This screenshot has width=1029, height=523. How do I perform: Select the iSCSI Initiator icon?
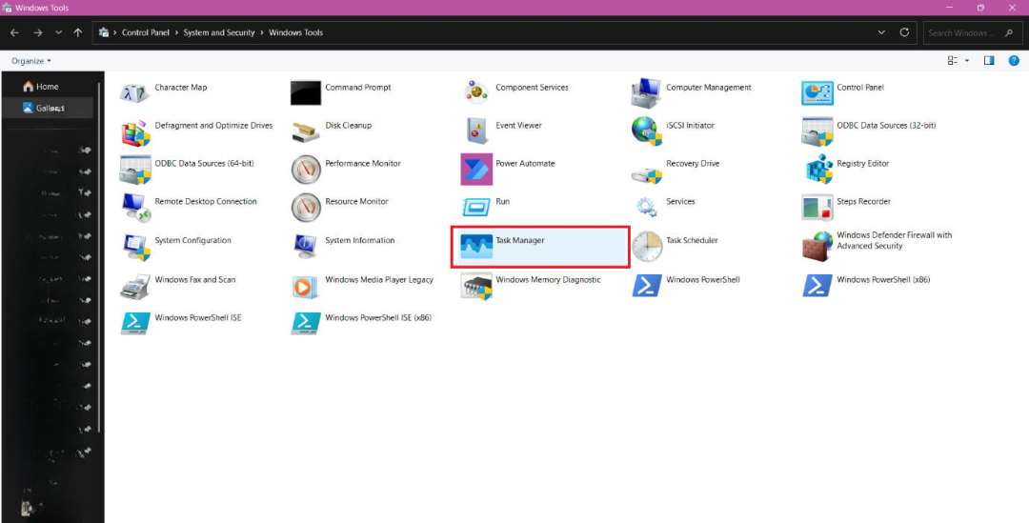[647, 131]
